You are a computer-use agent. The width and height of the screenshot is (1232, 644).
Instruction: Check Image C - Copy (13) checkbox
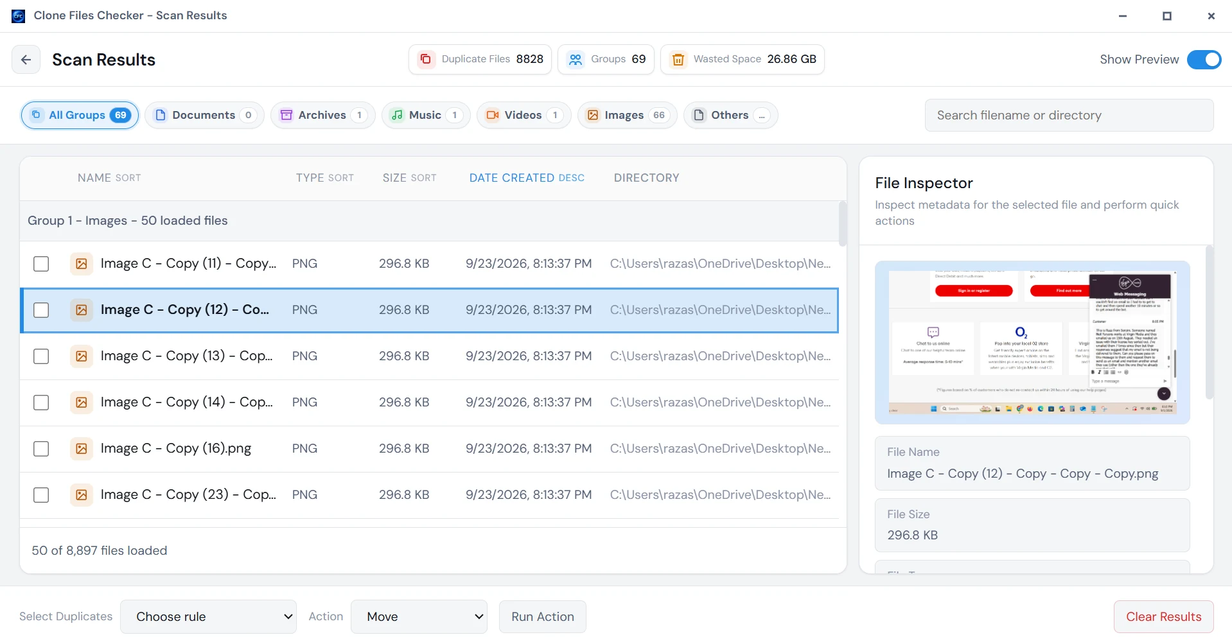(x=41, y=356)
